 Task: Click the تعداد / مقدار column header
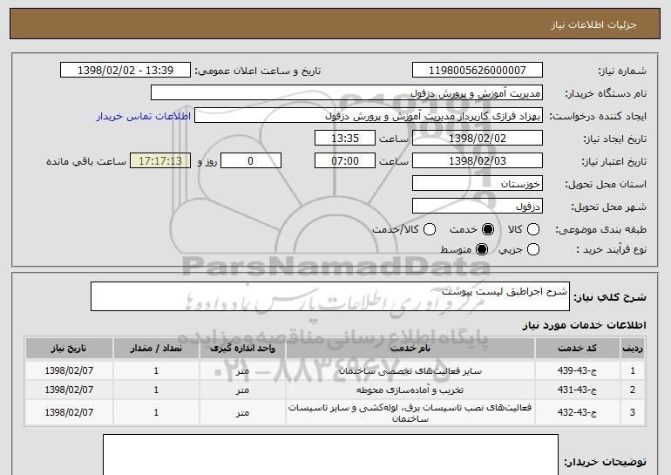coord(156,349)
